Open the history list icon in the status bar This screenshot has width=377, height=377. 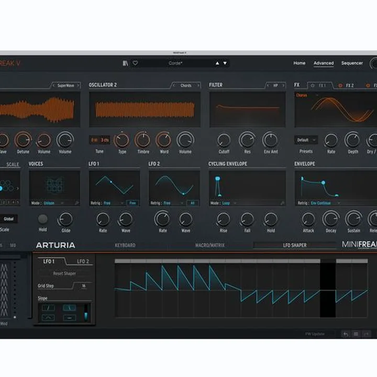[356, 334]
